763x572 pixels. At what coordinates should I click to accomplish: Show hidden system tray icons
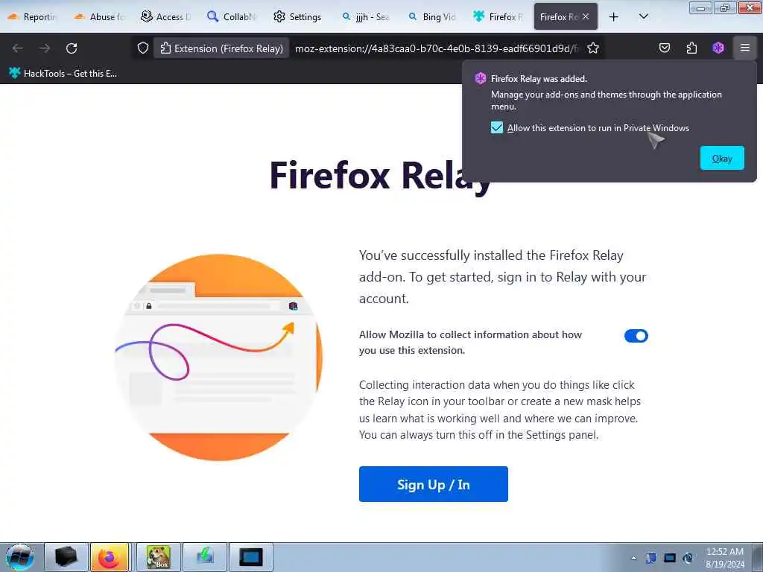(x=633, y=558)
